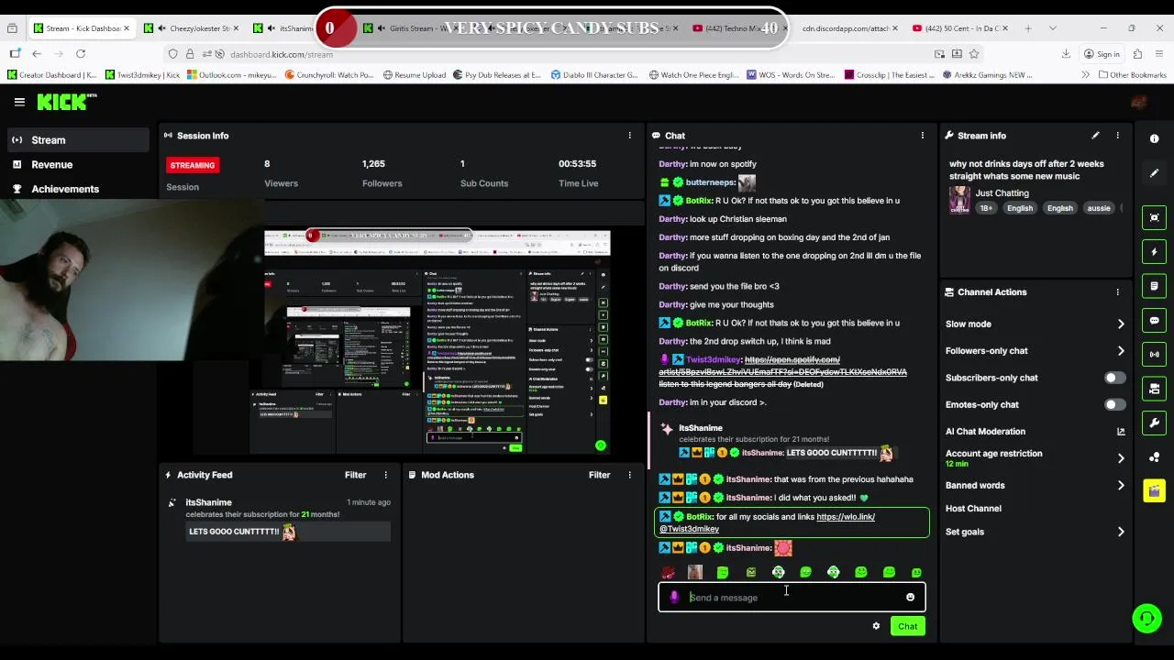Pick the first red emote in quick row
The width and height of the screenshot is (1174, 660).
[x=668, y=573]
